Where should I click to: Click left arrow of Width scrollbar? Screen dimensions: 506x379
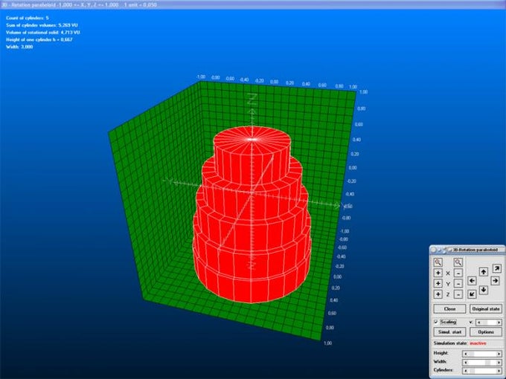[x=465, y=362]
